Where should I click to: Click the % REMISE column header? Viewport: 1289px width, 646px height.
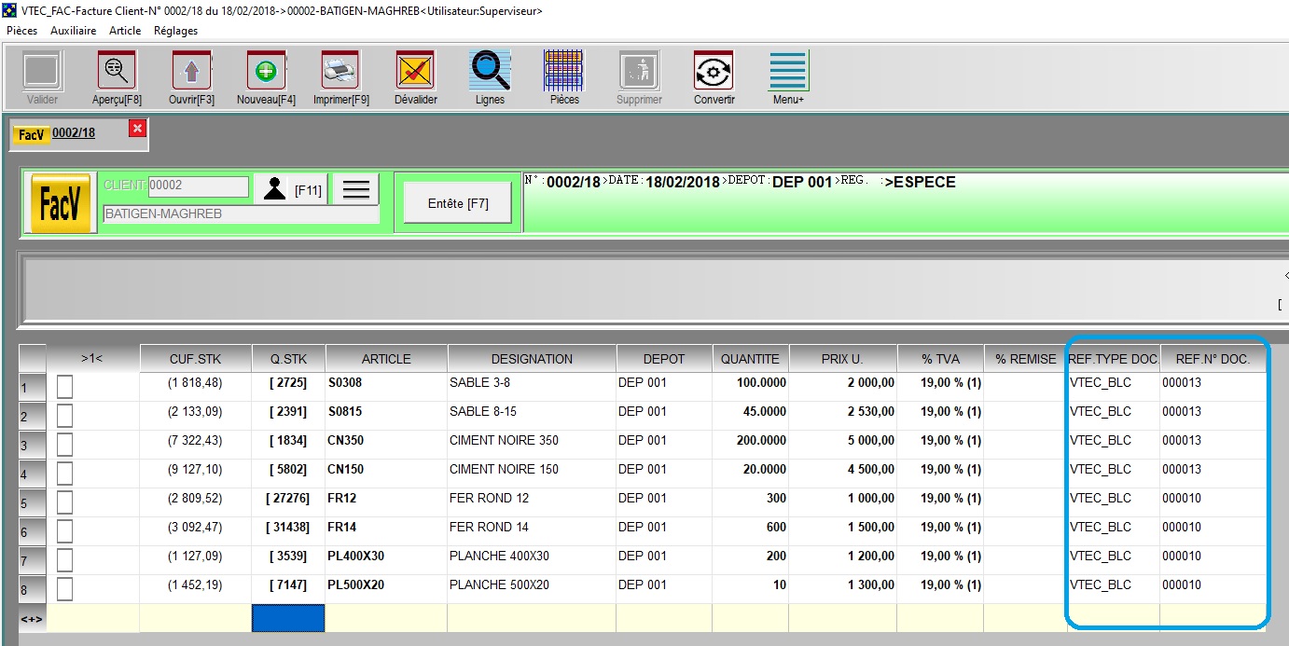[x=1025, y=358]
